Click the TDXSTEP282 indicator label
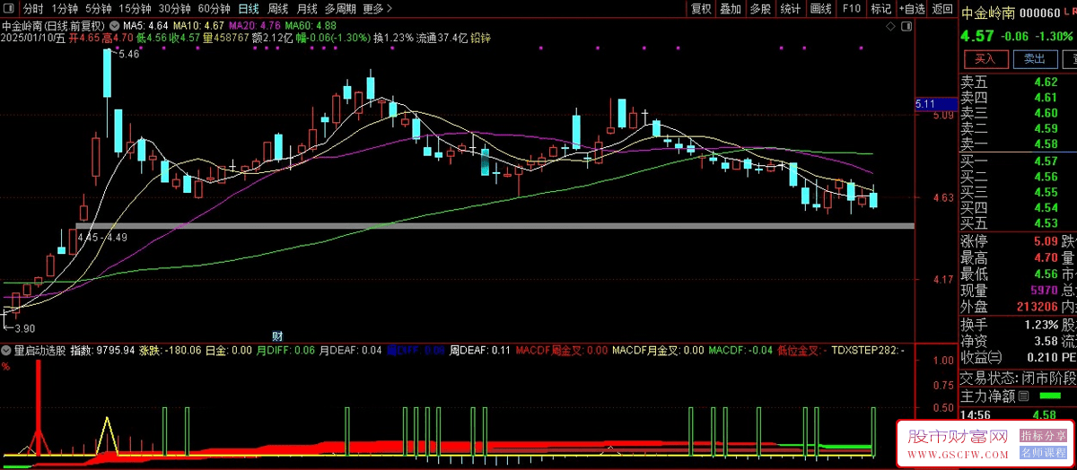This screenshot has width=1077, height=470. pyautogui.click(x=869, y=350)
